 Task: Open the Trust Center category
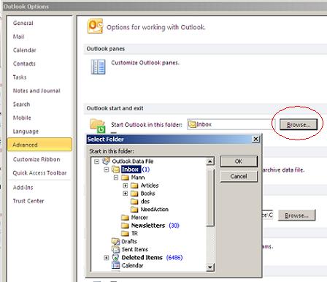point(28,201)
